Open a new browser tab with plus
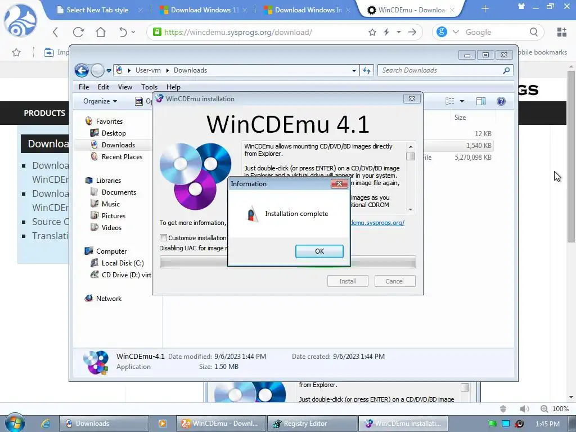 coord(485,9)
